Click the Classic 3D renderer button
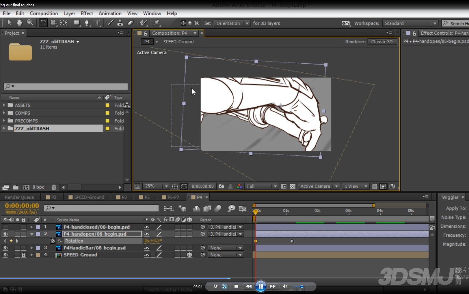The height and width of the screenshot is (294, 469). (x=382, y=42)
